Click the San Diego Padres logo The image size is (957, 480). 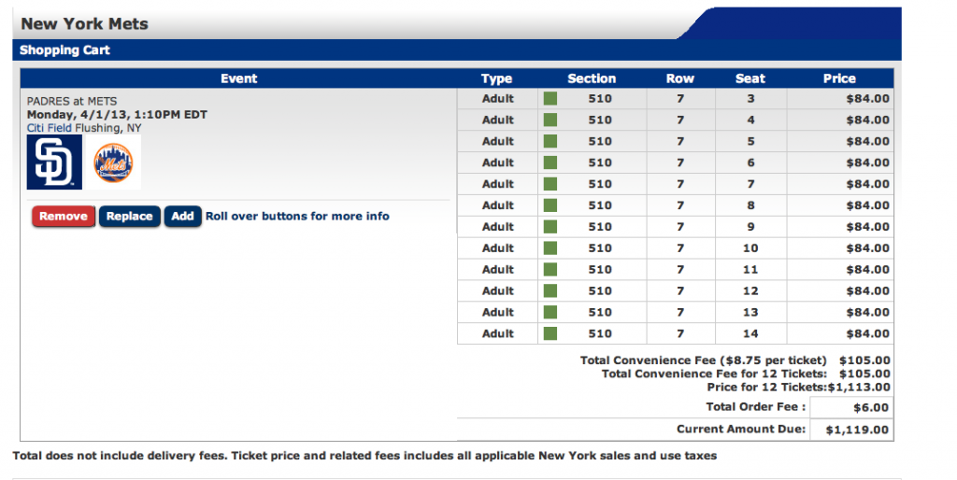(54, 162)
